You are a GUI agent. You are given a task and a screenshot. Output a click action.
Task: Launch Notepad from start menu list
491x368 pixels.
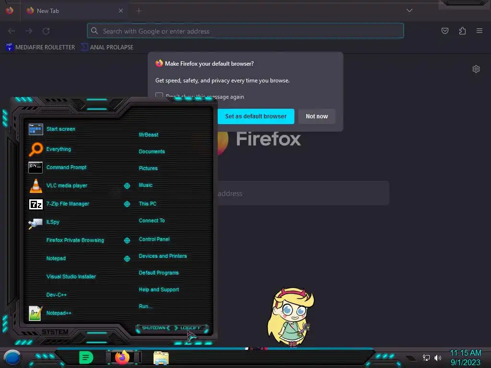pyautogui.click(x=56, y=258)
